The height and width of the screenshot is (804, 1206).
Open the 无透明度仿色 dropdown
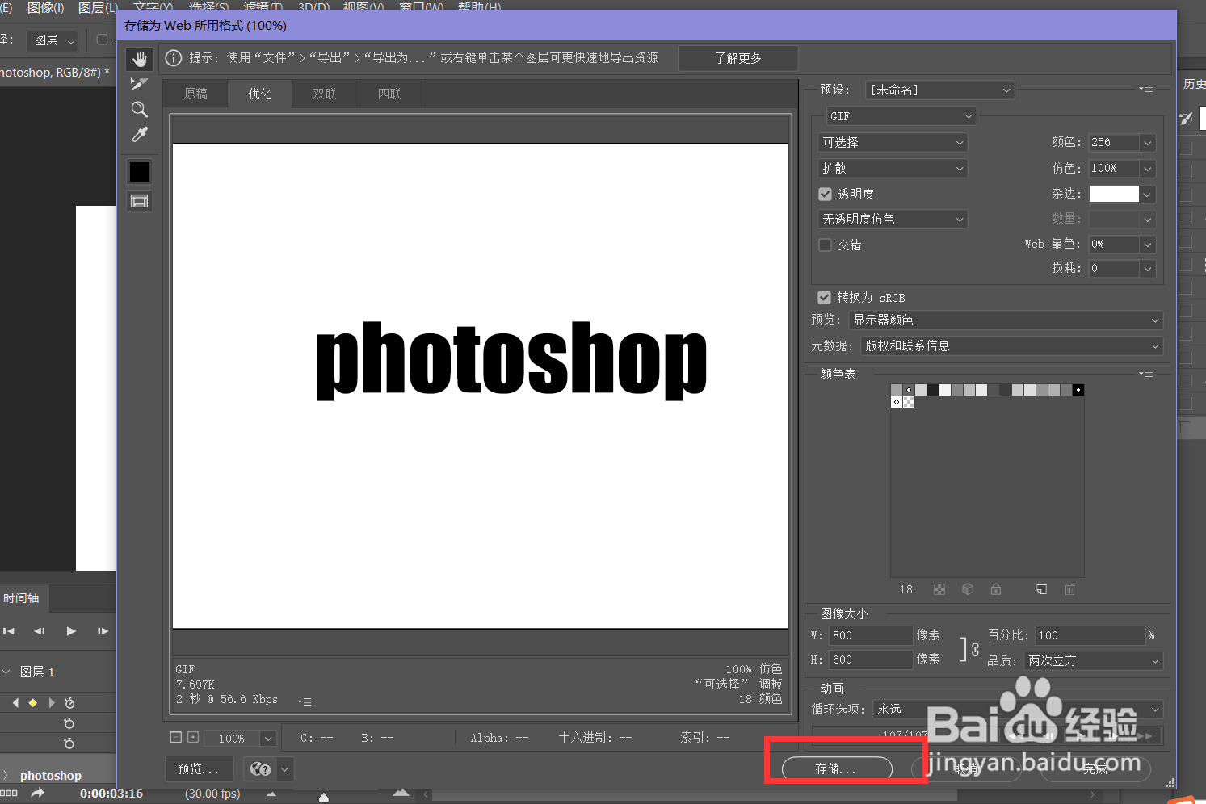coord(893,219)
